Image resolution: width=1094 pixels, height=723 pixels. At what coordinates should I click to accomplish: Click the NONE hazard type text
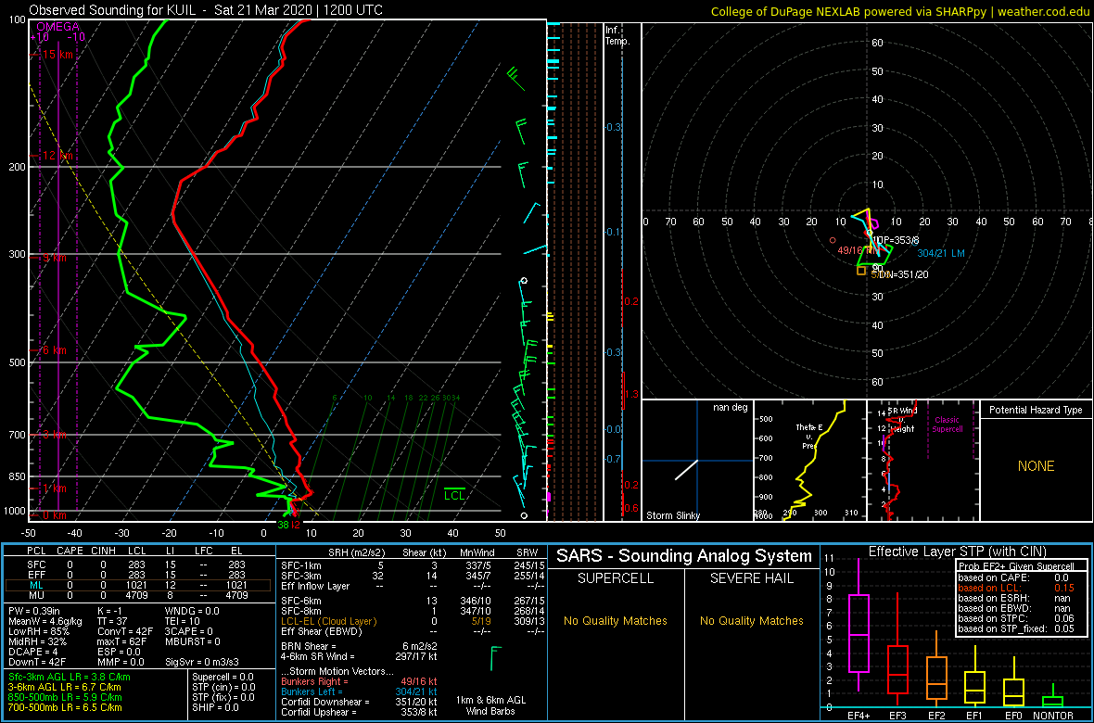tap(1037, 466)
